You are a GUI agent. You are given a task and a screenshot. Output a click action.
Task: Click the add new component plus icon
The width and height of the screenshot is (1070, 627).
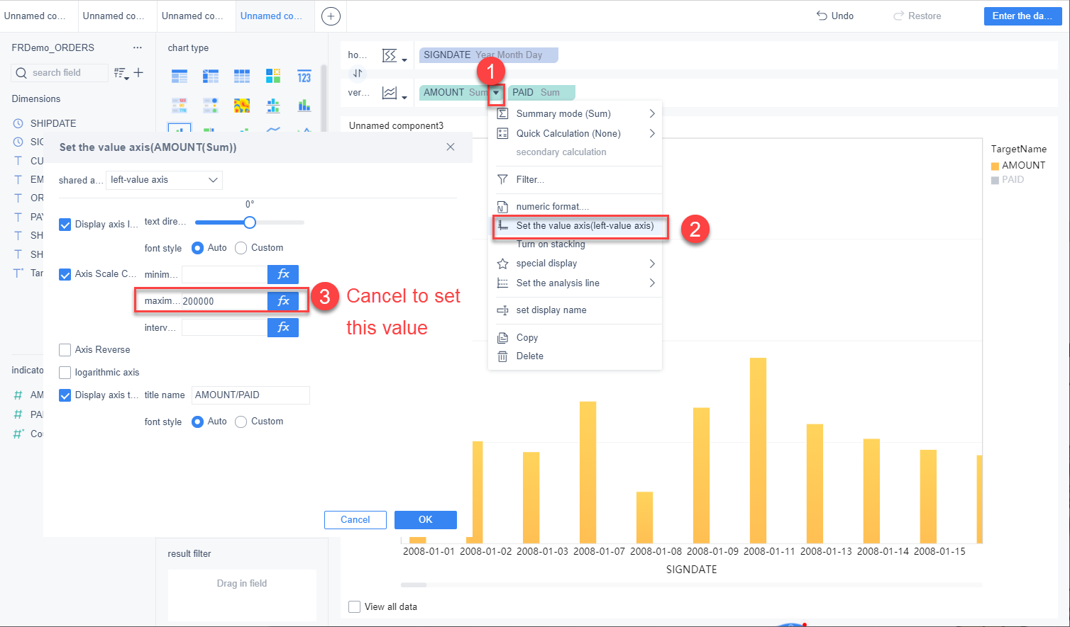[331, 16]
